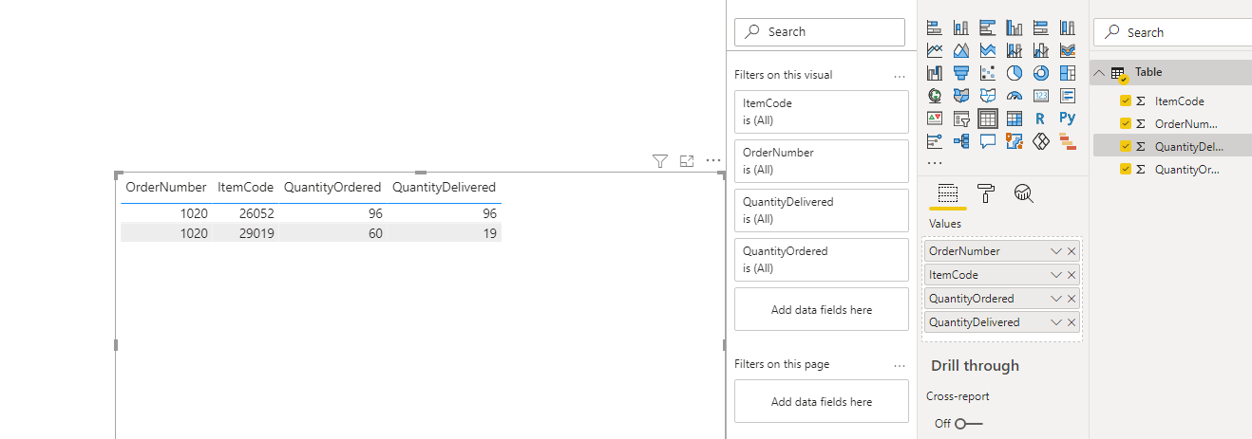Image resolution: width=1252 pixels, height=439 pixels.
Task: Switch to the Format paint roller tab
Action: coord(986,193)
